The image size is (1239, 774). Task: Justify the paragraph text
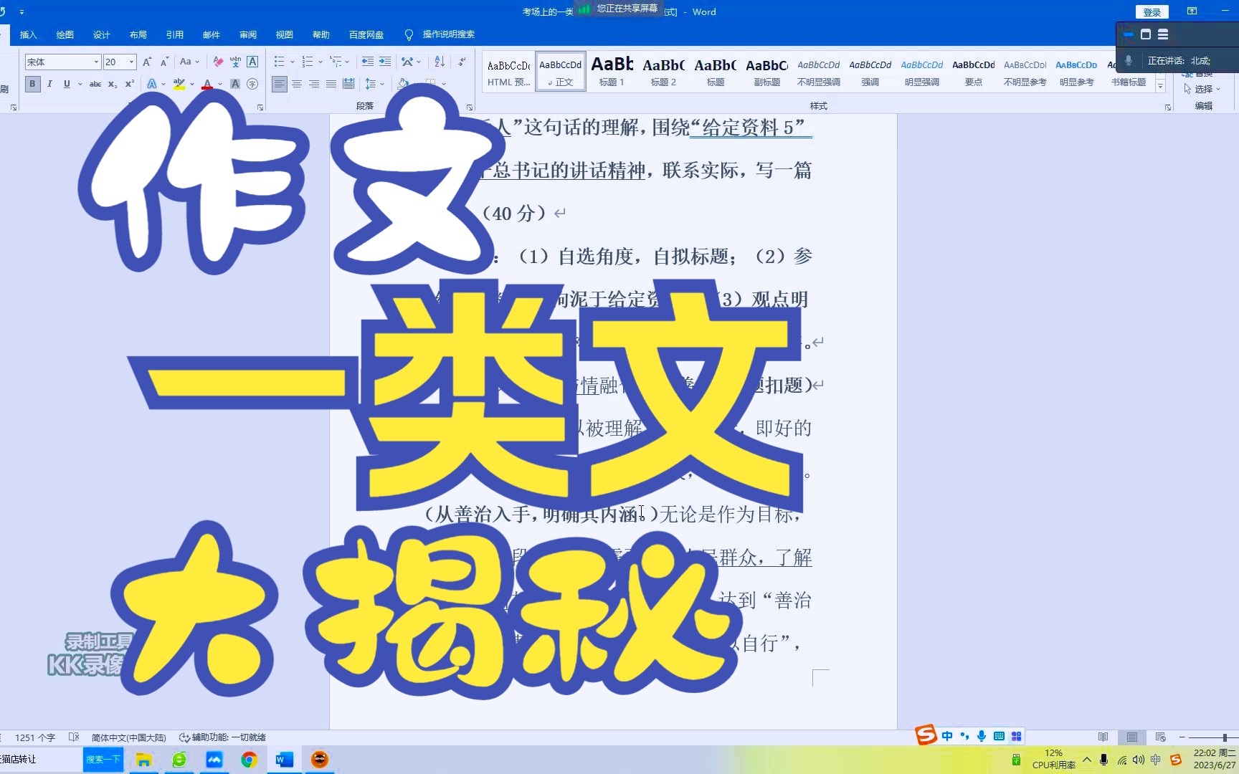click(x=331, y=84)
